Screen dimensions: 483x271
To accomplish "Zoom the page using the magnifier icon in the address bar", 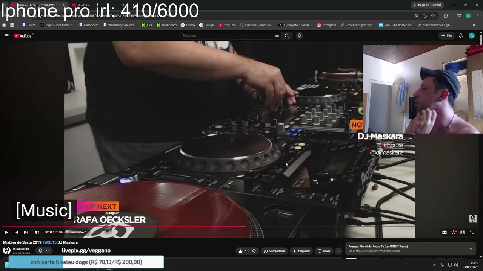I will point(417,16).
